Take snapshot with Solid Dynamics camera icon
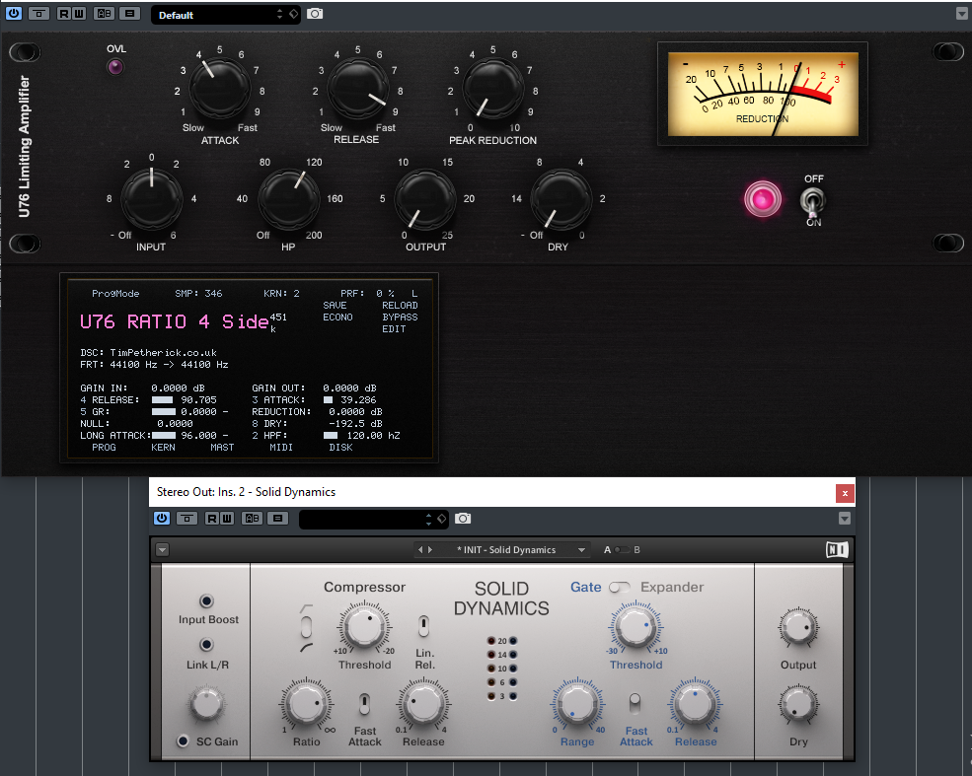Image resolution: width=972 pixels, height=776 pixels. click(463, 519)
